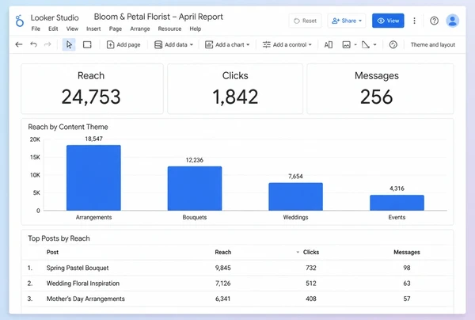Viewport: 475px width, 320px height.
Task: Select the Wedding Floral Inspiration row
Action: [237, 284]
